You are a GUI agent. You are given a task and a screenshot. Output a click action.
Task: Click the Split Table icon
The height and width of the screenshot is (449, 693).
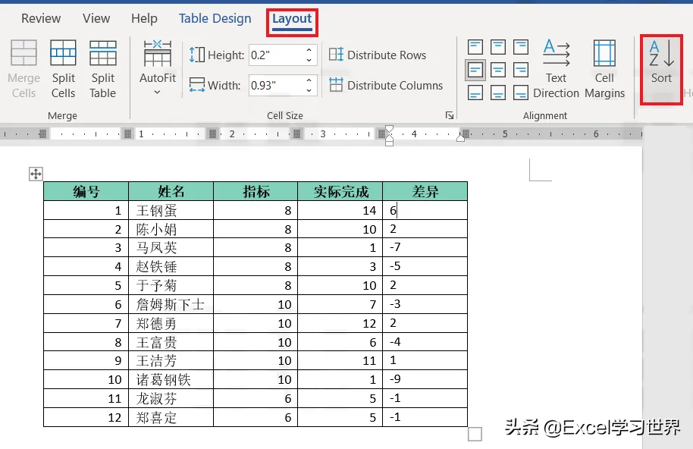point(103,68)
